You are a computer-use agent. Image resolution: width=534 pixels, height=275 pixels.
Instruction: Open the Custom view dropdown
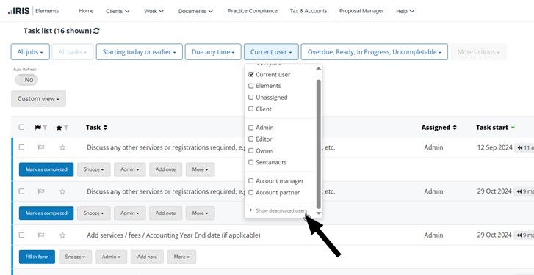[38, 99]
